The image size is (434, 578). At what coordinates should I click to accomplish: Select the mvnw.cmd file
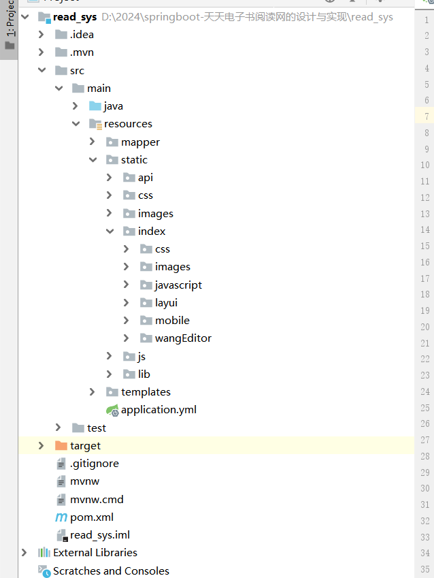[x=97, y=499]
